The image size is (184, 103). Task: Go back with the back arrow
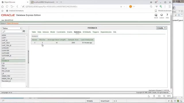(17, 7)
